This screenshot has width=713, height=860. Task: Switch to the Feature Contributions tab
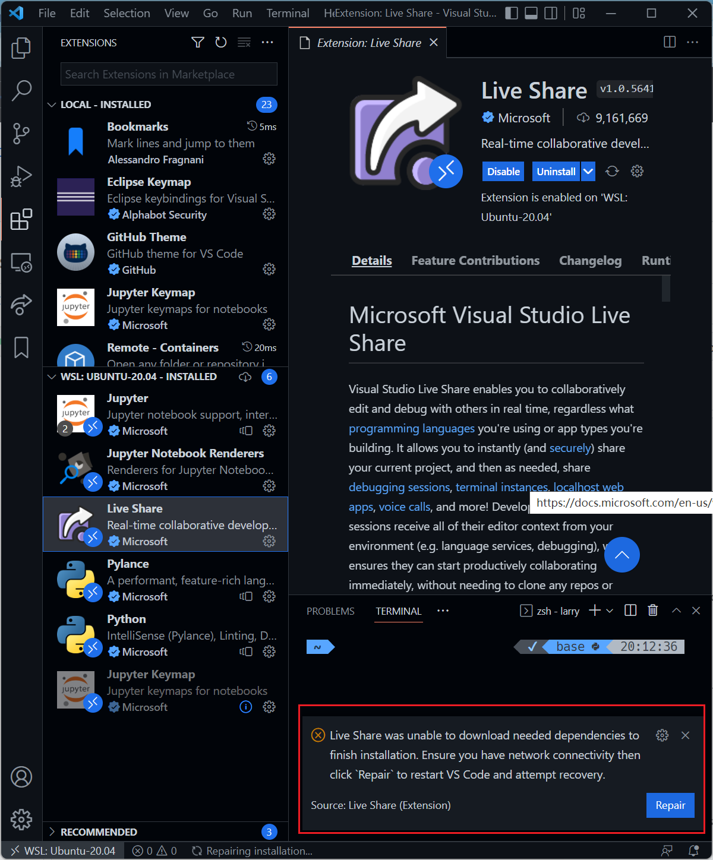475,260
